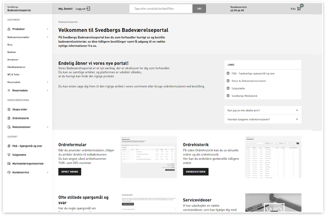Expand the small Reservedele category arrow
326x216 pixels.
48,82
